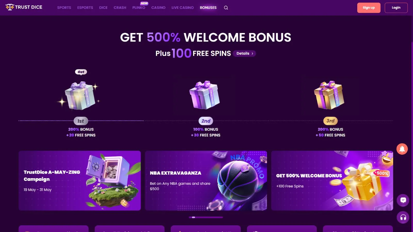413x232 pixels.
Task: Open notifications bell icon
Action: (402, 149)
